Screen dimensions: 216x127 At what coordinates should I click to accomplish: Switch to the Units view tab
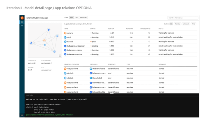76,17
